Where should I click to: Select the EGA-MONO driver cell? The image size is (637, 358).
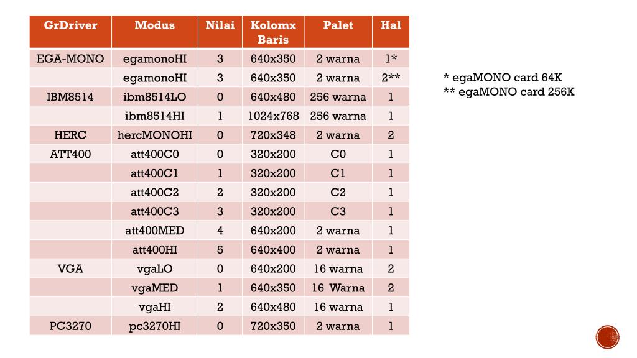(71, 58)
